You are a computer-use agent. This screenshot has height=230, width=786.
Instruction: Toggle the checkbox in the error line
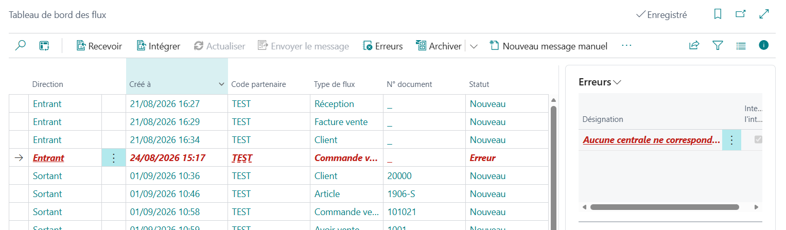pos(759,139)
